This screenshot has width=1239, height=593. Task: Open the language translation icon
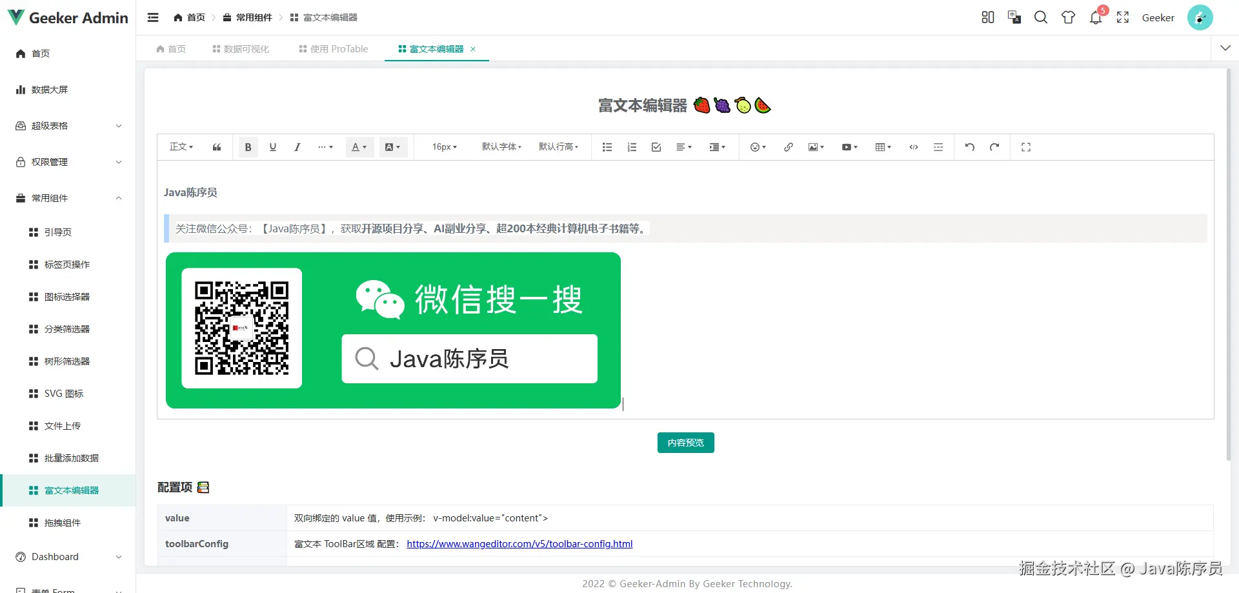click(1014, 17)
